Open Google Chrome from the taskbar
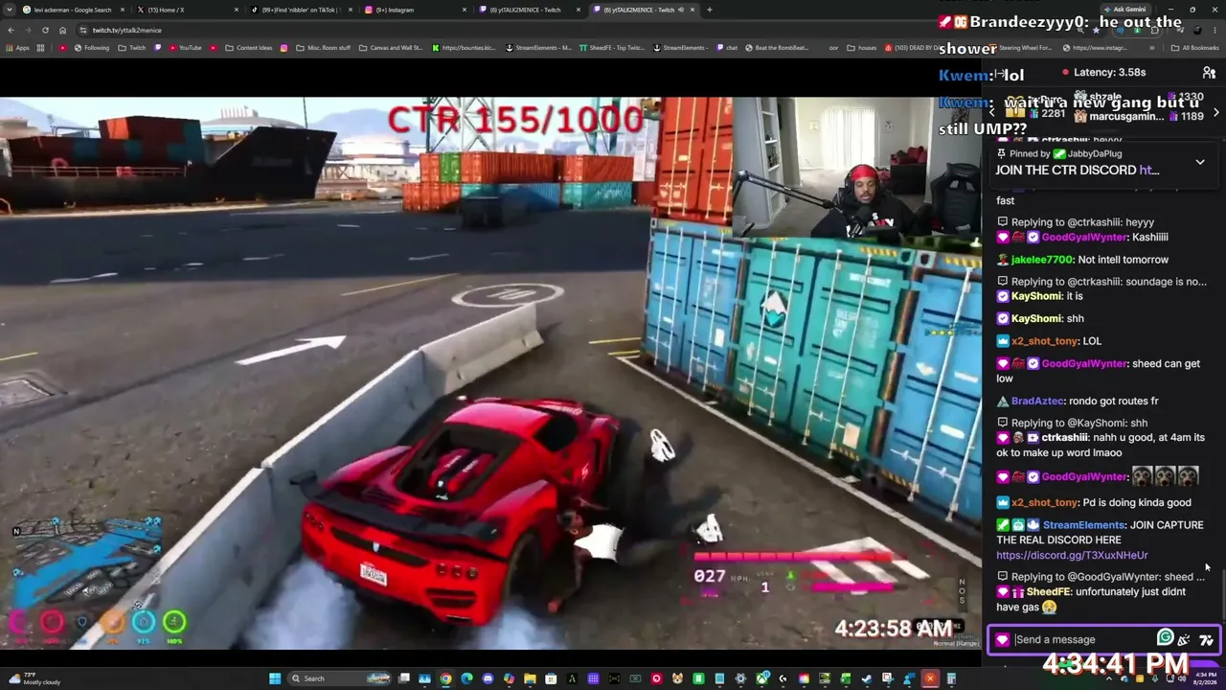 coord(445,678)
